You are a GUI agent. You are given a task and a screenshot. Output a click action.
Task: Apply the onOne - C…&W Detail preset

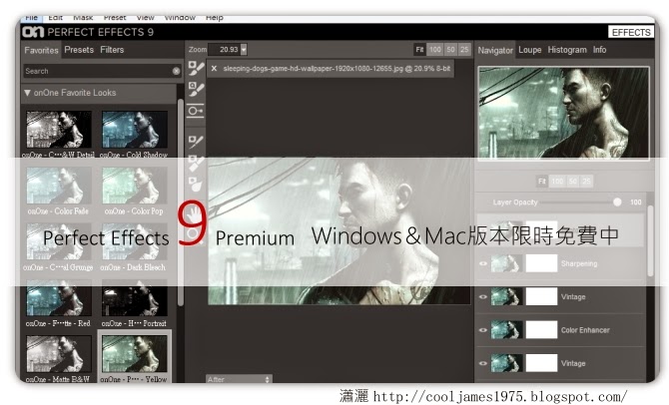tap(59, 130)
